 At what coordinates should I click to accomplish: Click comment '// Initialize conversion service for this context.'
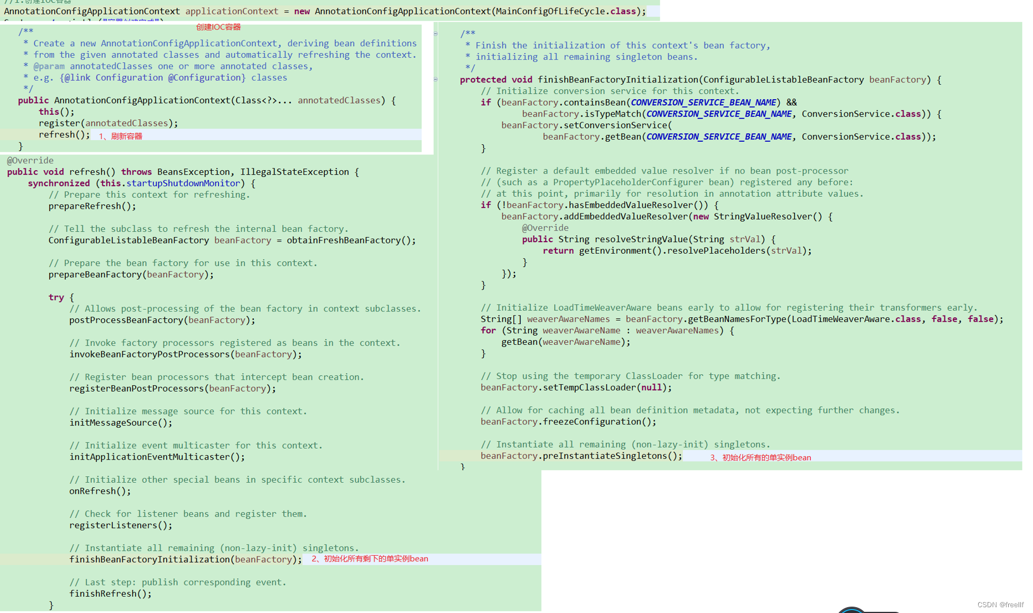pyautogui.click(x=610, y=91)
